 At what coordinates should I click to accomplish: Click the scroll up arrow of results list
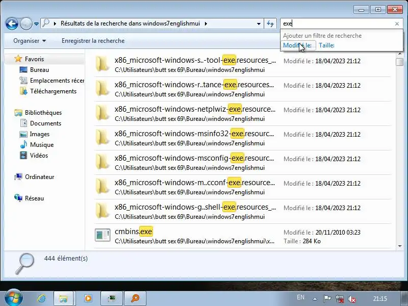[x=400, y=54]
